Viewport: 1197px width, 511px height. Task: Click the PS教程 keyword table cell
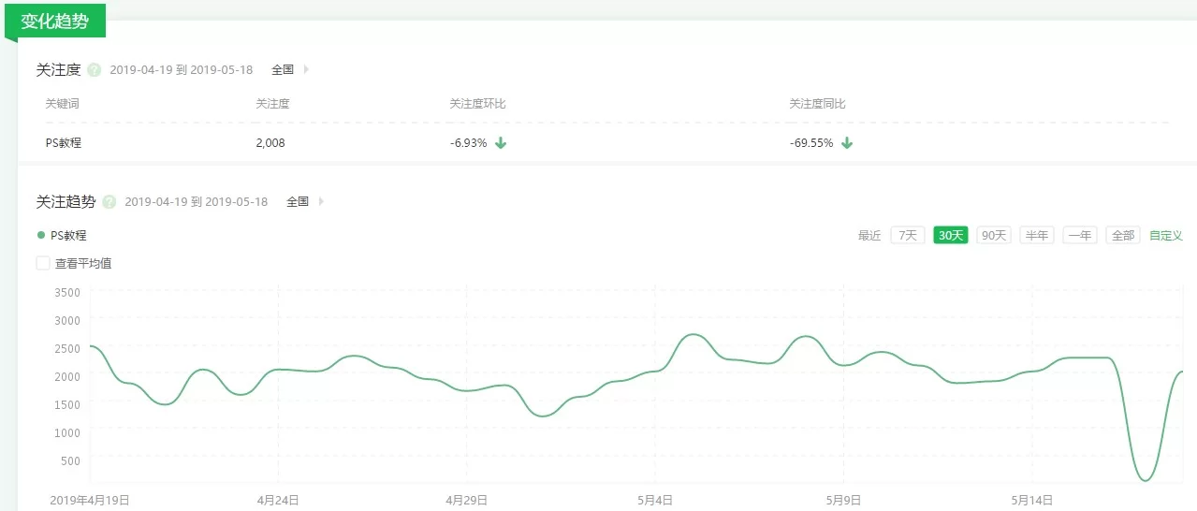[64, 143]
